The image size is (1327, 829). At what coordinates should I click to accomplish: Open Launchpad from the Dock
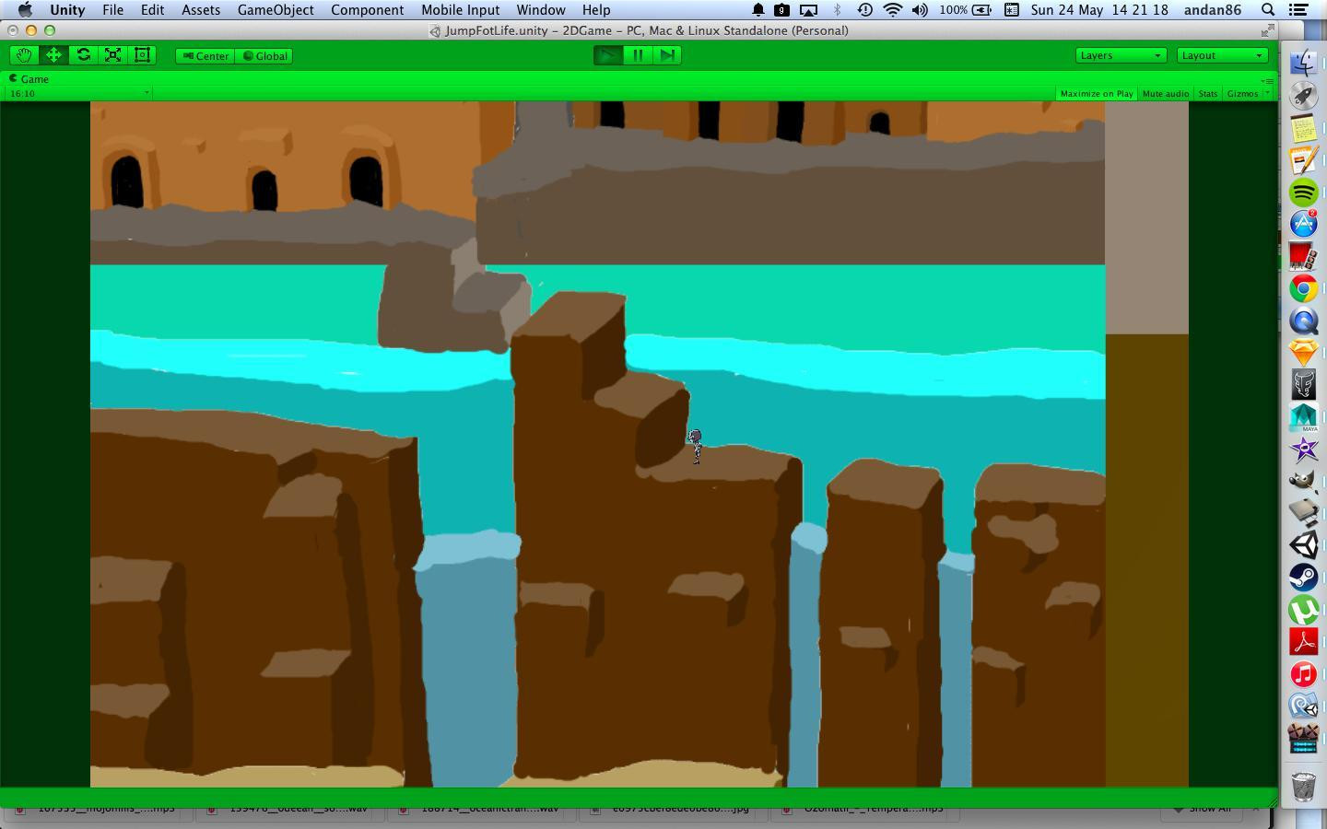pos(1303,95)
